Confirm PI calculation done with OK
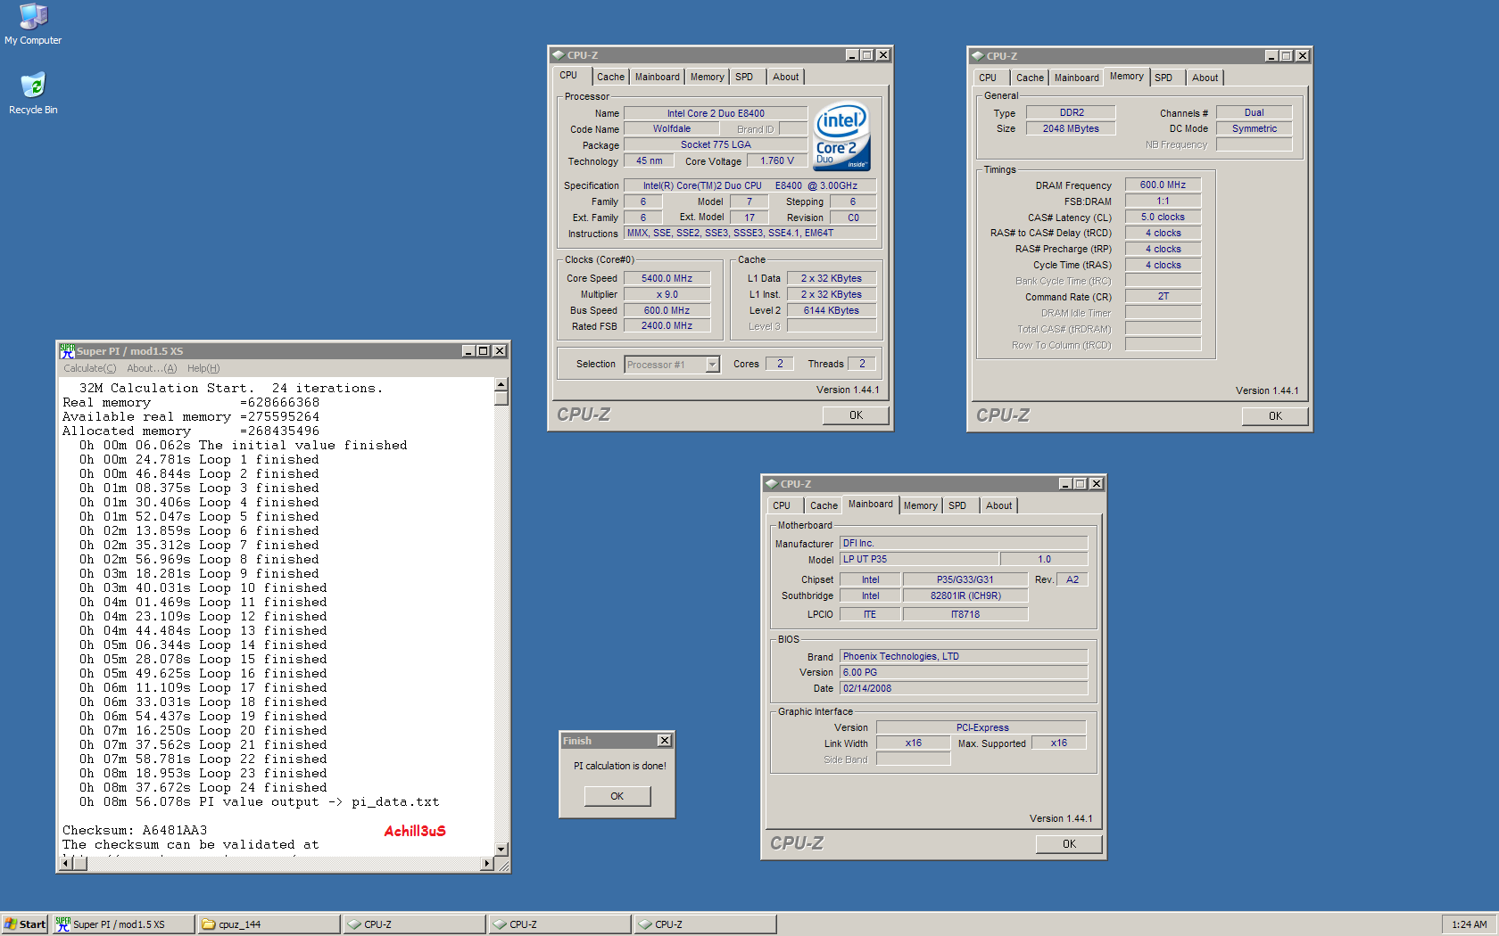The height and width of the screenshot is (936, 1499). tap(617, 796)
